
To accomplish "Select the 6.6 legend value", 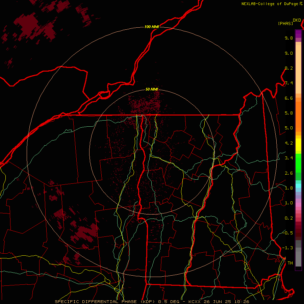I will pyautogui.click(x=289, y=98).
